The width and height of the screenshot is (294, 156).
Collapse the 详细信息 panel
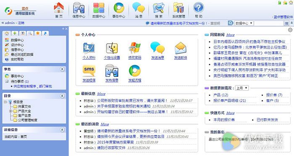click(62, 130)
